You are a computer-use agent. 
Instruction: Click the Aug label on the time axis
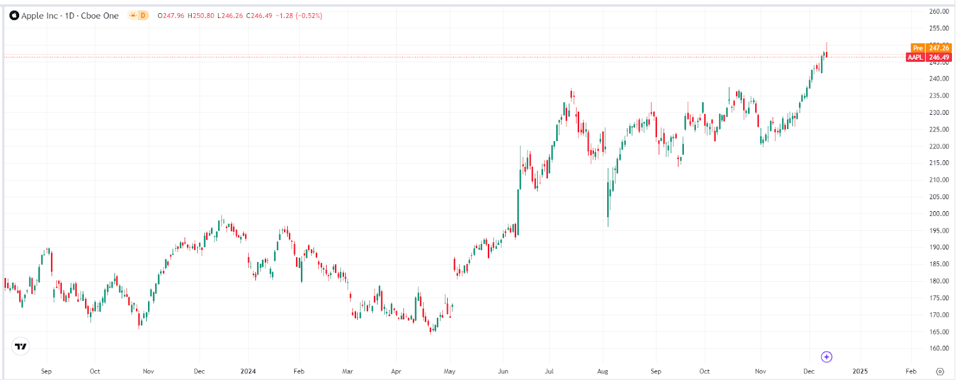[x=602, y=371]
